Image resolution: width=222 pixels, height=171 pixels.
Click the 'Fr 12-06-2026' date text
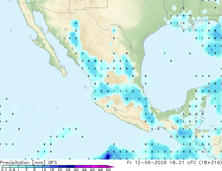pos(147,163)
